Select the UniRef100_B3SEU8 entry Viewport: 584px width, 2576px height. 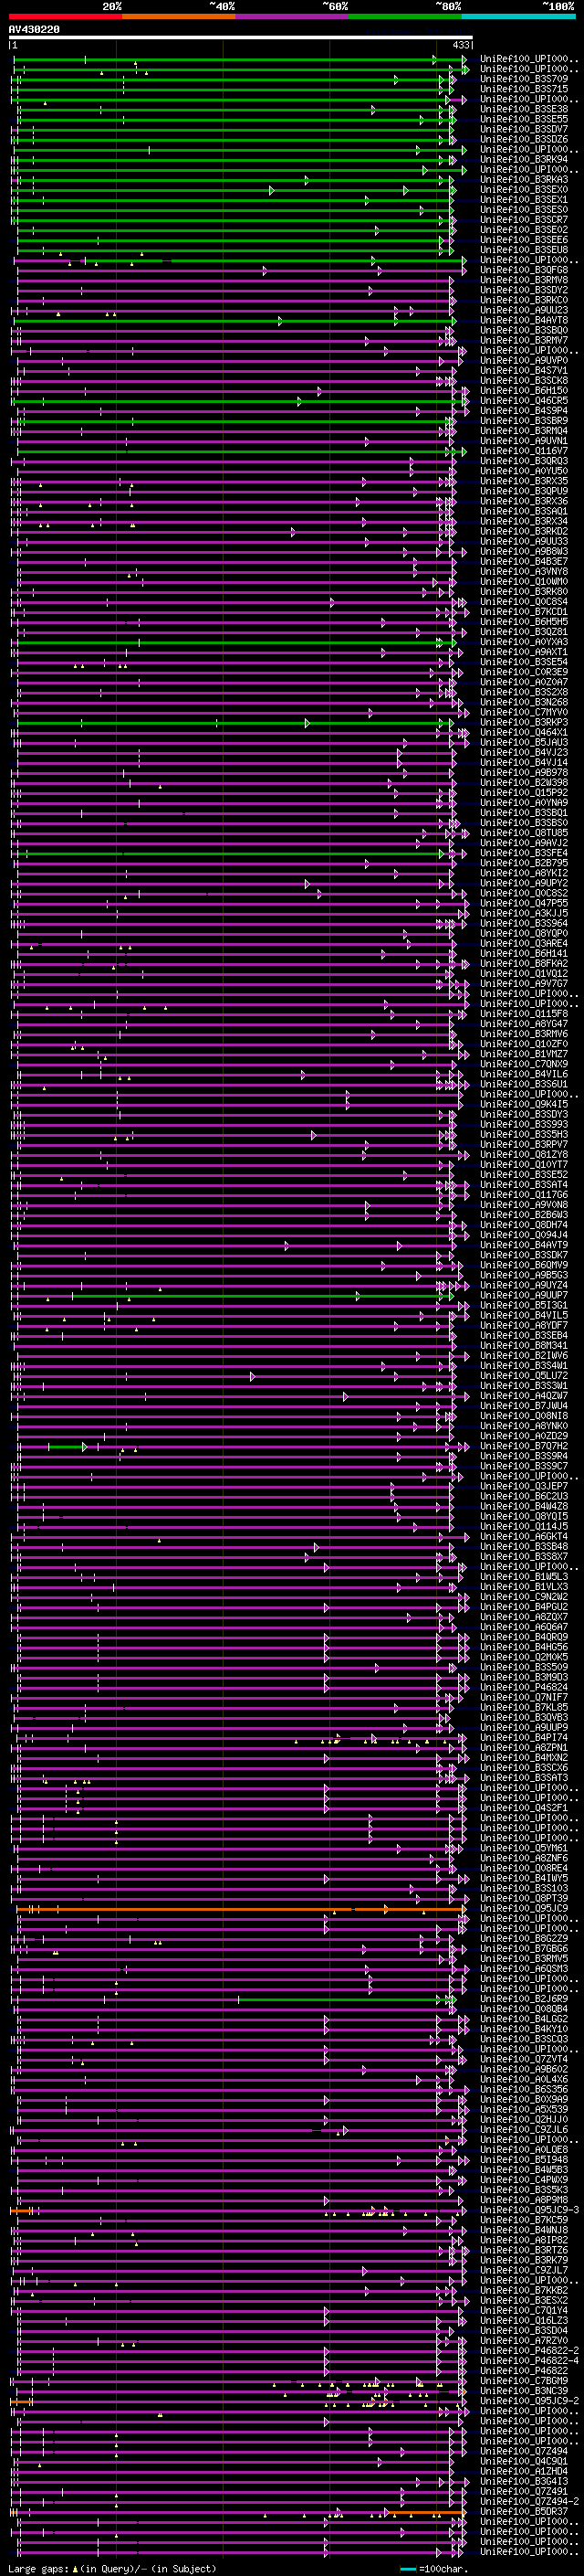point(524,250)
